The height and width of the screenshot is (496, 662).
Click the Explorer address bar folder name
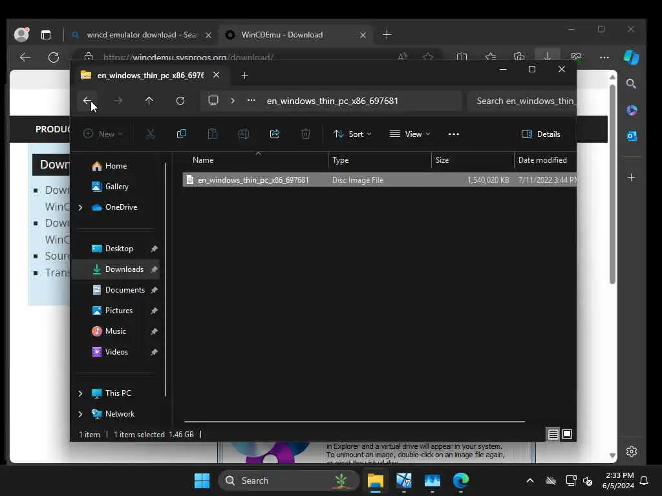(332, 101)
